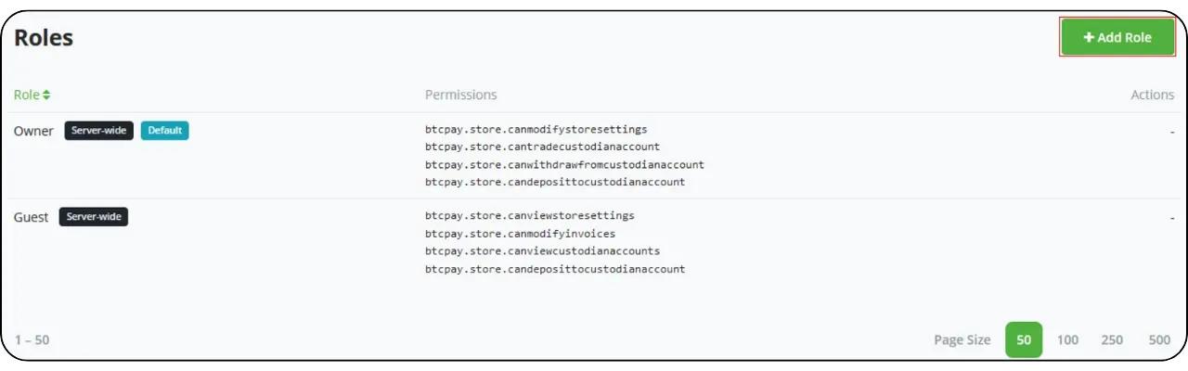Click the canwithdrawfromcustodianaccount permission text
Image resolution: width=1188 pixels, height=371 pixels.
pyautogui.click(x=564, y=164)
